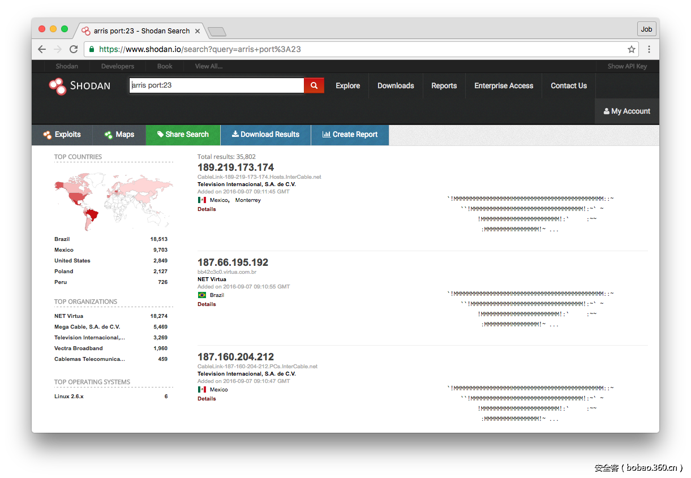This screenshot has width=691, height=478.
Task: Filter by country Brazil in sidebar
Action: tap(62, 239)
